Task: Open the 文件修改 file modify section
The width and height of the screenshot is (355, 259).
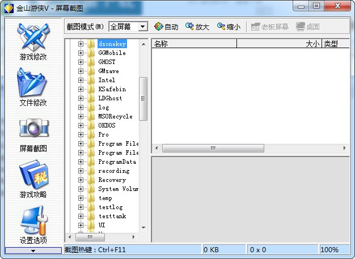Action: click(33, 87)
